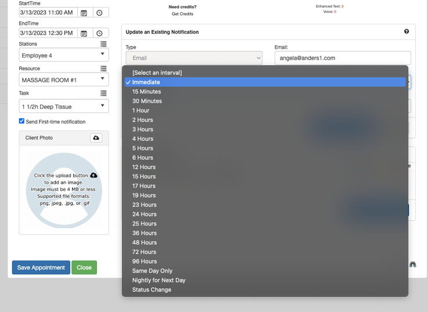Click into the Email address field
Image resolution: width=428 pixels, height=312 pixels.
(342, 58)
